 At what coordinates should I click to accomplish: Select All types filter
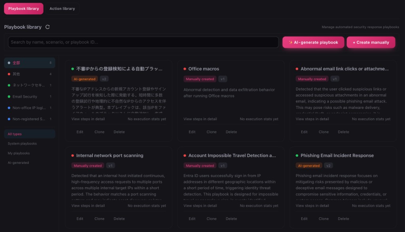point(30,134)
